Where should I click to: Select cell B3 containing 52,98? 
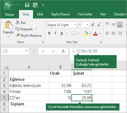60,86
